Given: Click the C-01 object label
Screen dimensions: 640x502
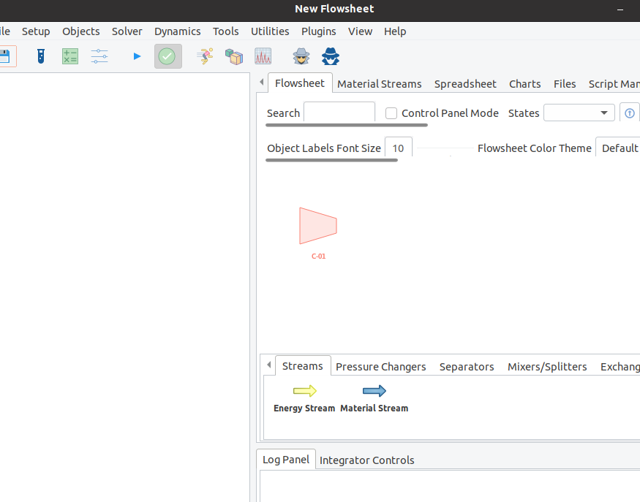Looking at the screenshot, I should coord(318,256).
